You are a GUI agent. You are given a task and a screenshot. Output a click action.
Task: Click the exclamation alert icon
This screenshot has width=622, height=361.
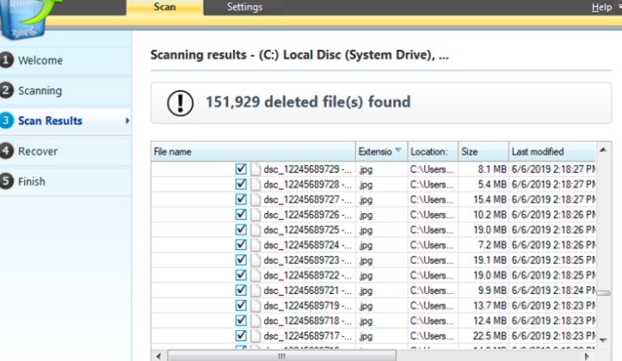[180, 103]
